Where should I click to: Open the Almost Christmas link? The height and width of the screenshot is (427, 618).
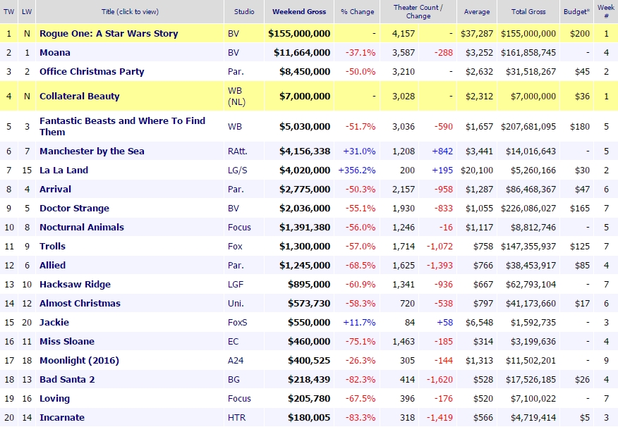tap(80, 304)
